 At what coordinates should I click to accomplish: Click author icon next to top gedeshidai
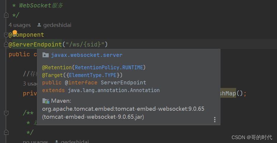pyautogui.click(x=39, y=25)
